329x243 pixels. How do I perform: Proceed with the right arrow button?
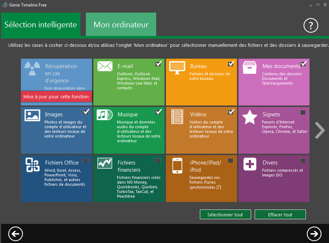point(314,234)
